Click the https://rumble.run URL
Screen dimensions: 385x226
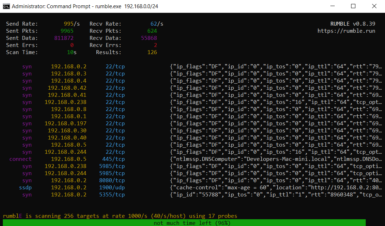(x=346, y=31)
